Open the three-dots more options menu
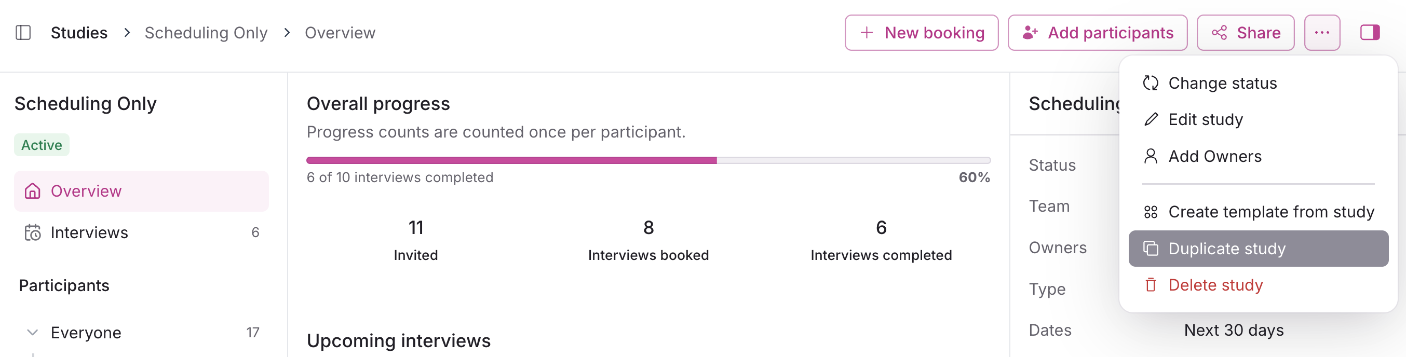Viewport: 1406px width, 357px height. coord(1321,33)
